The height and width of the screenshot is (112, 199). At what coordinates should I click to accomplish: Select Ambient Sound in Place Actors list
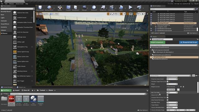pyautogui.click(x=23, y=17)
